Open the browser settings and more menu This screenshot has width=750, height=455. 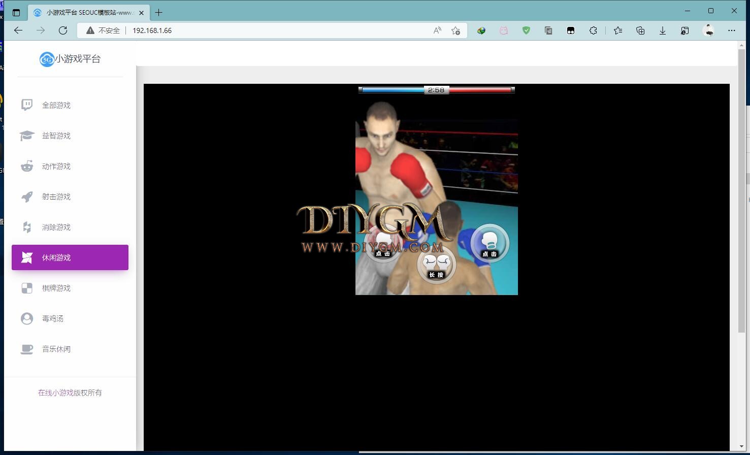pos(731,30)
